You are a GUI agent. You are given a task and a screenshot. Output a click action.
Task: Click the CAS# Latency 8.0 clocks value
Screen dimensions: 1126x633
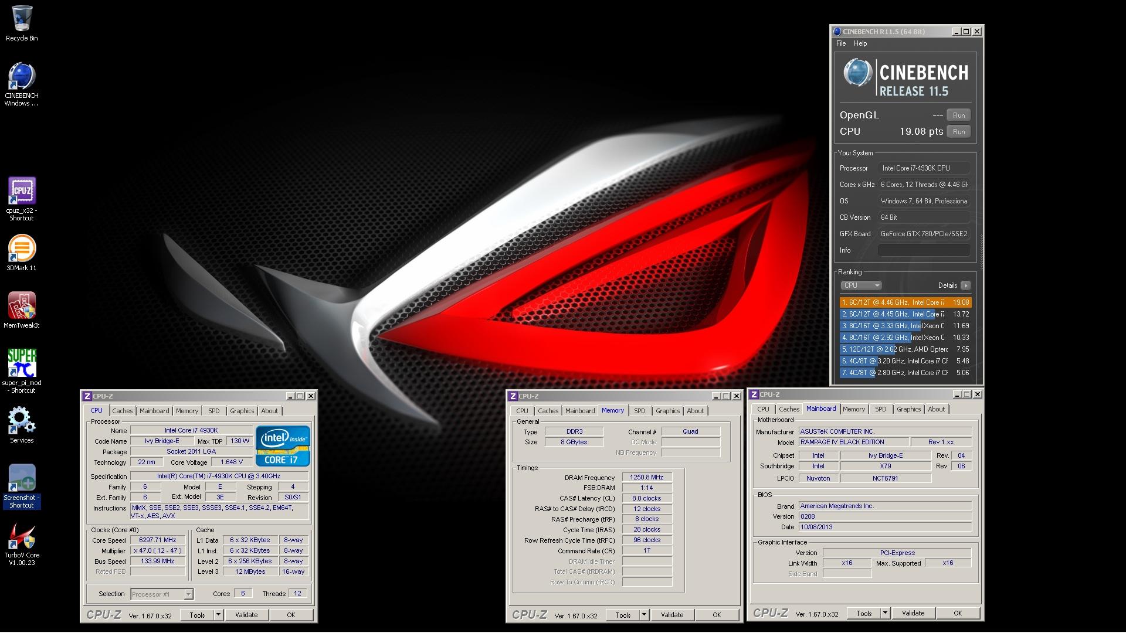click(x=647, y=499)
